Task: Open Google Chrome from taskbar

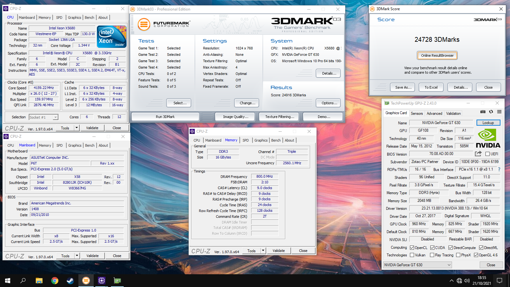Action: 55,281
